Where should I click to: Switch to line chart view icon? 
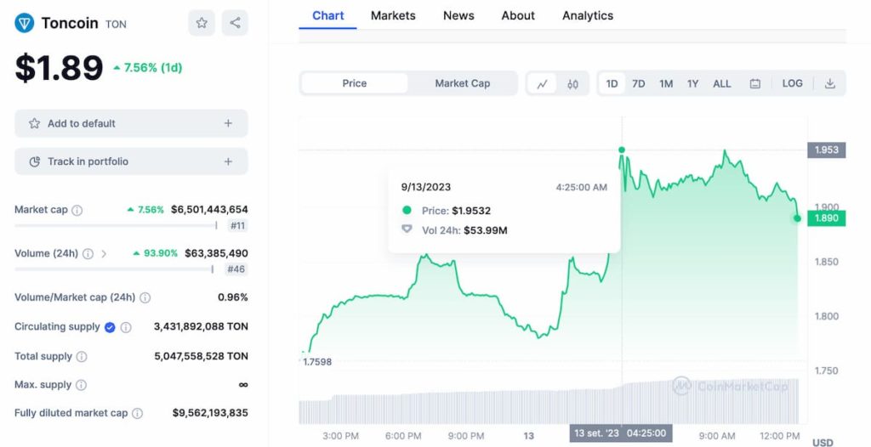542,84
